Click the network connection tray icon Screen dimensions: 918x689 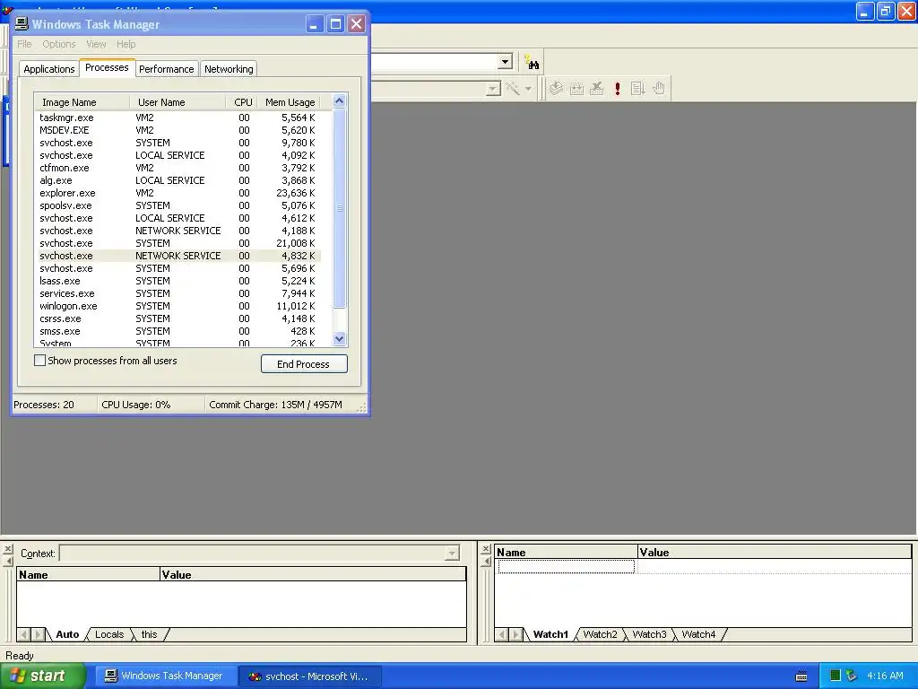pyautogui.click(x=852, y=676)
